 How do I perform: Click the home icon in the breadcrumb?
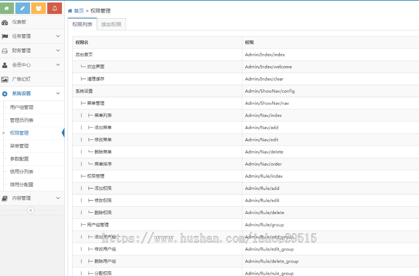coord(70,11)
